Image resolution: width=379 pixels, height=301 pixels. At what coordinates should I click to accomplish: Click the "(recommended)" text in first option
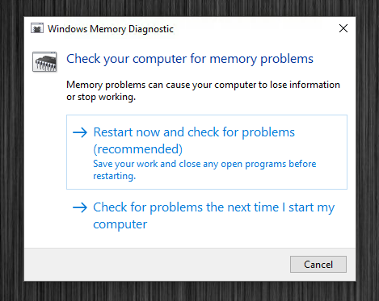[138, 149]
